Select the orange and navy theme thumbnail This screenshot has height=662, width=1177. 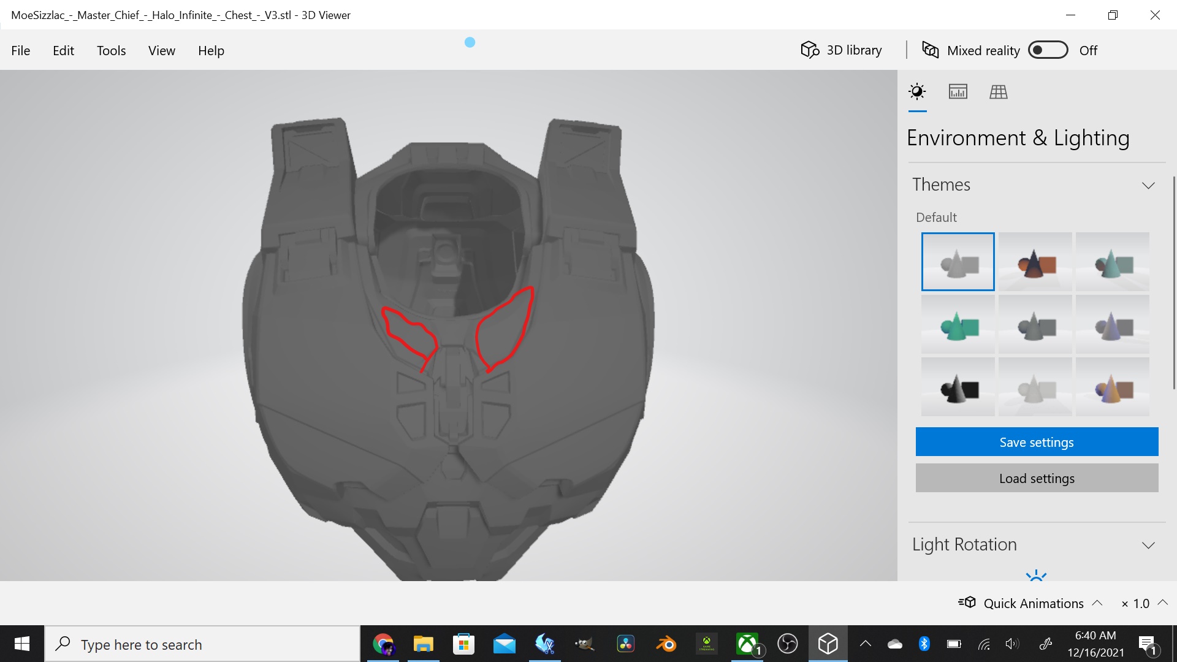tap(1035, 262)
